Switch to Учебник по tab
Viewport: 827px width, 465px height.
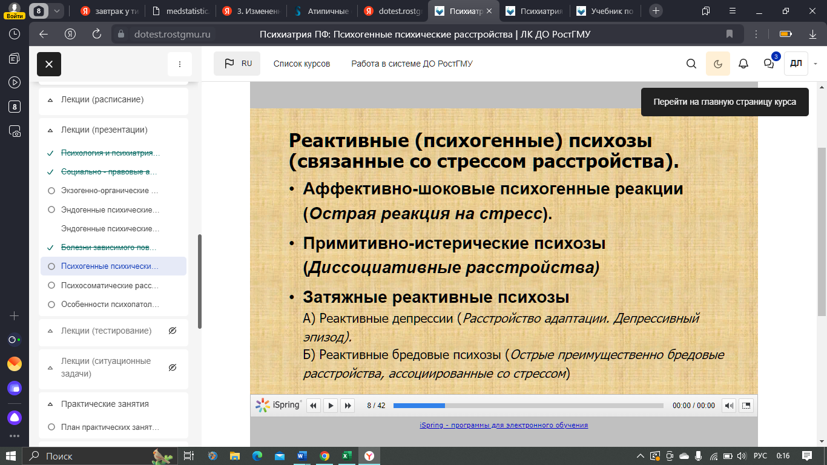coord(606,11)
